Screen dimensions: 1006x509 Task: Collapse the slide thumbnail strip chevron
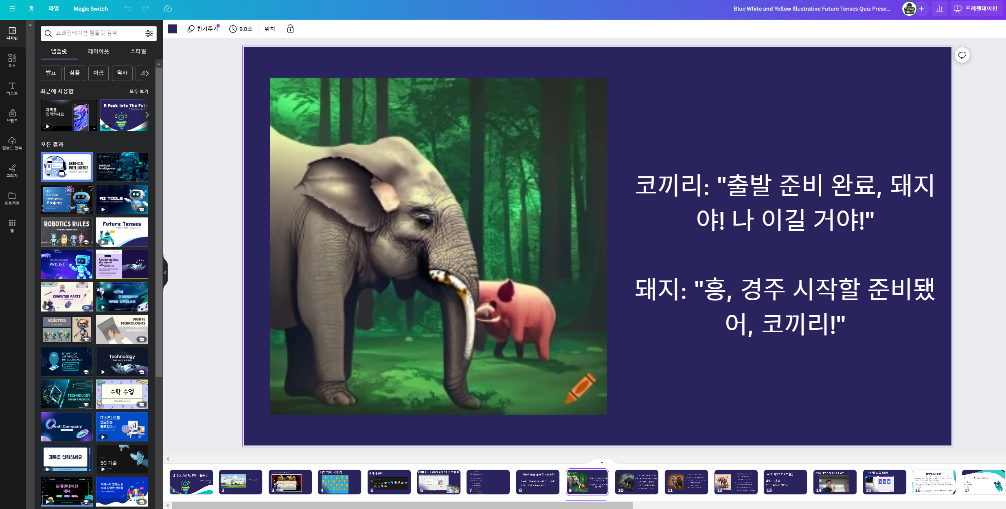[602, 462]
